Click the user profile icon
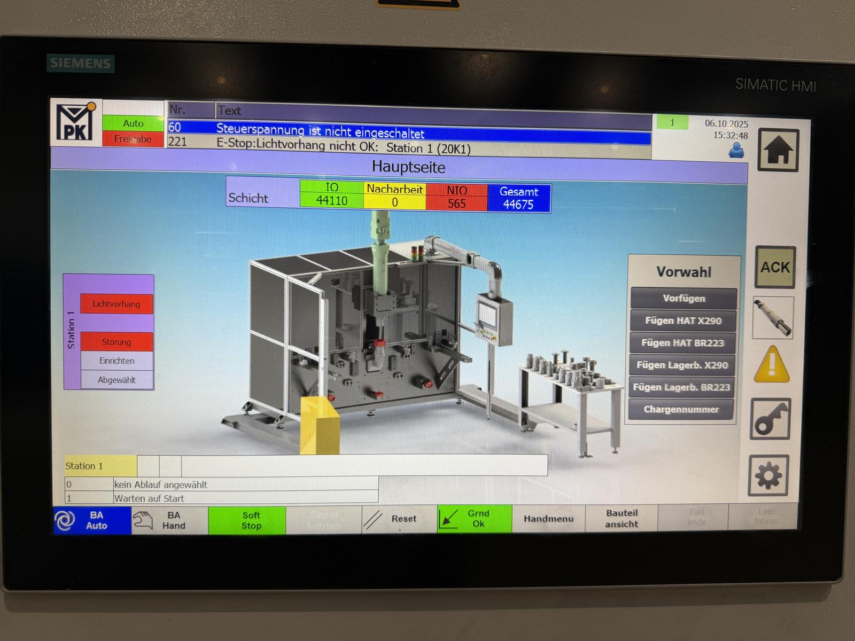855x641 pixels. (x=736, y=151)
